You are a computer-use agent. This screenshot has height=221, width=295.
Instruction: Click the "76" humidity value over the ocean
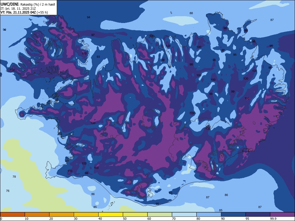8,191
